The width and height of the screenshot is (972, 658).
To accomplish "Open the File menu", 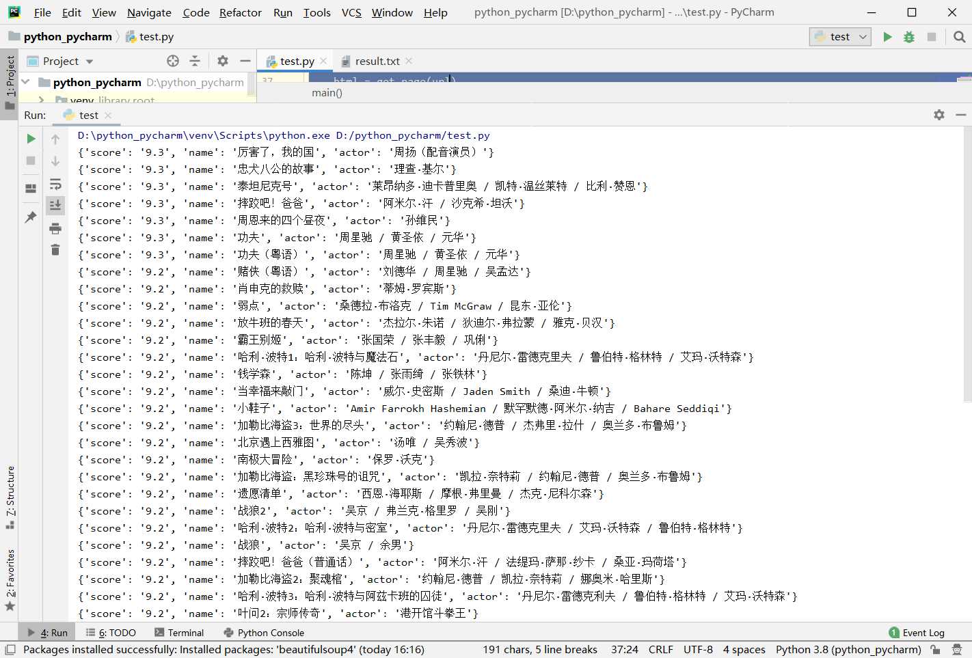I will point(42,12).
